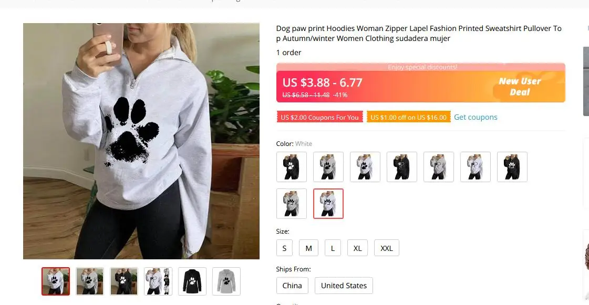View the flat gray hoodie product thumbnail

pyautogui.click(x=226, y=281)
